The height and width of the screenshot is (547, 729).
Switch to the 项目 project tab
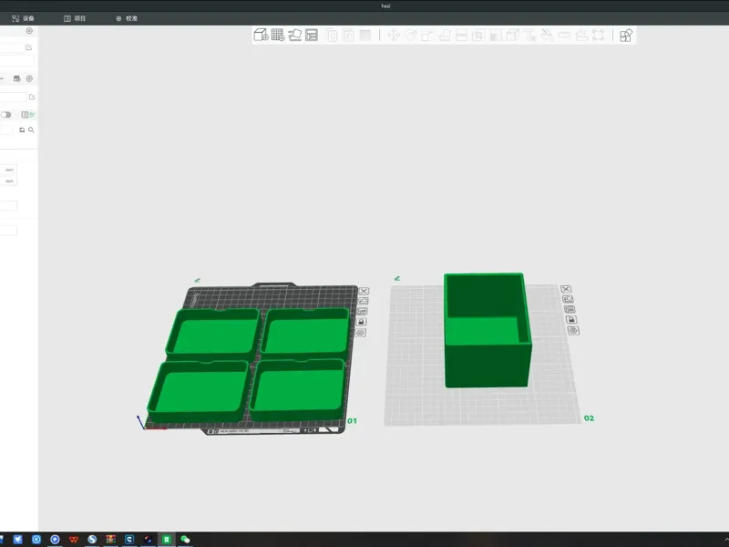pos(75,18)
